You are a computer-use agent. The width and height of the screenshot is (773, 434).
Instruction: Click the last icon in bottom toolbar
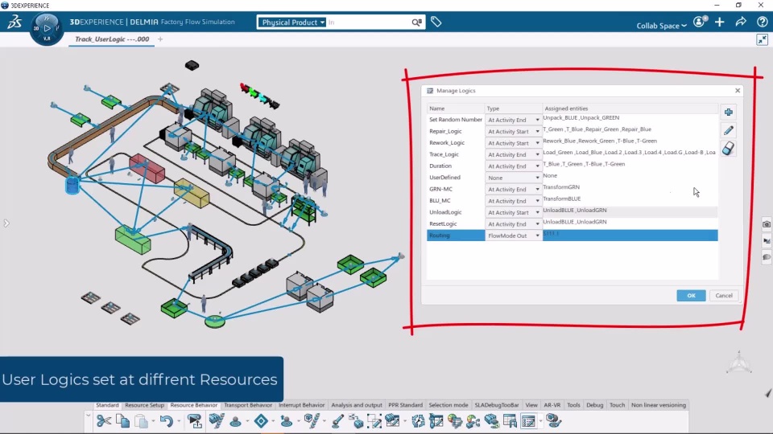point(554,421)
